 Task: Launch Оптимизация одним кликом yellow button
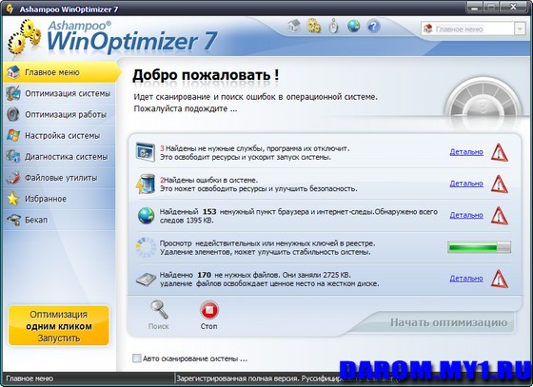click(59, 325)
